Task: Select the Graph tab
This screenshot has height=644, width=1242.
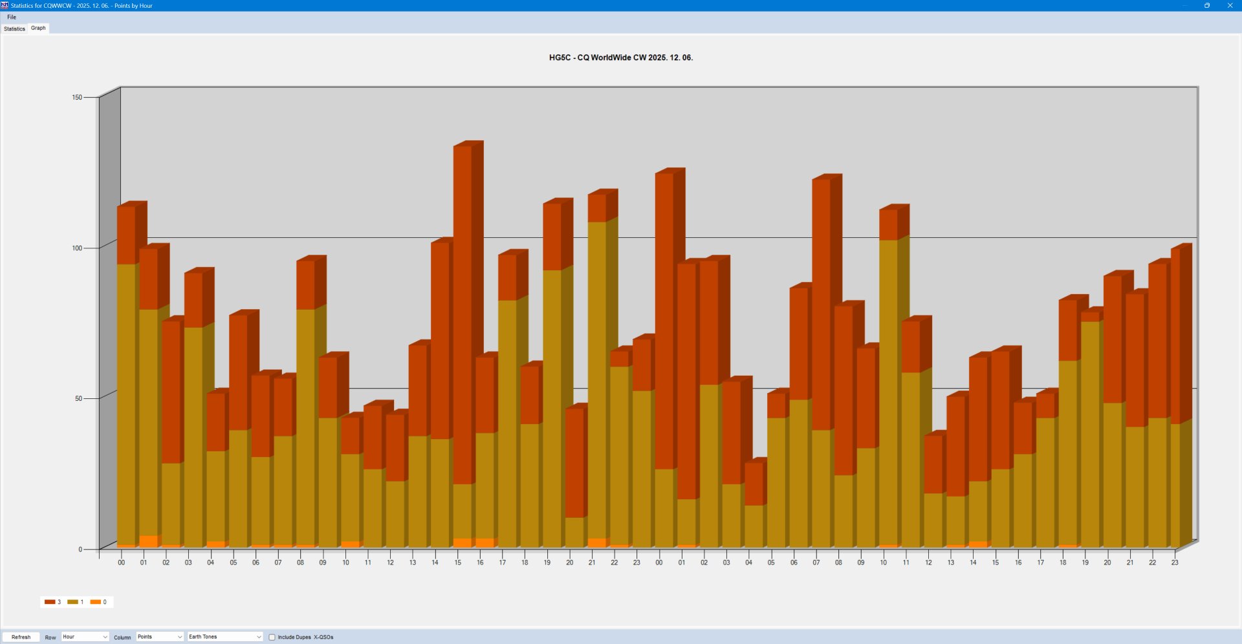Action: (38, 28)
